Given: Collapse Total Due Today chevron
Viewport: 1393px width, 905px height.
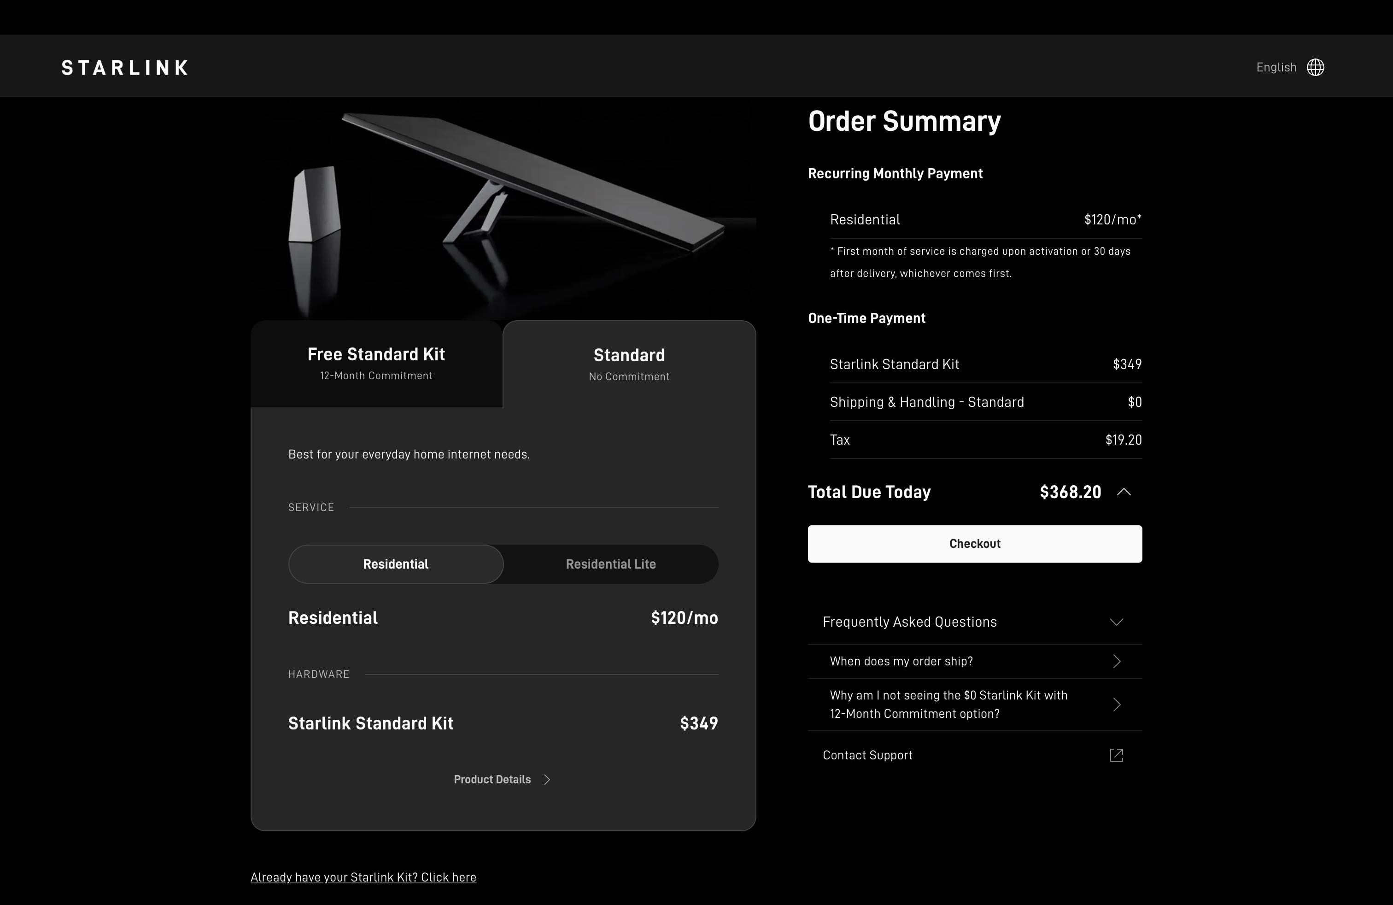Looking at the screenshot, I should pyautogui.click(x=1123, y=492).
